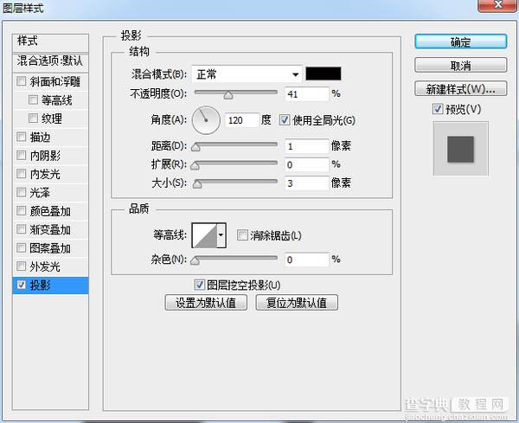Click the 杂色 slider handle
This screenshot has width=519, height=423.
pos(195,261)
